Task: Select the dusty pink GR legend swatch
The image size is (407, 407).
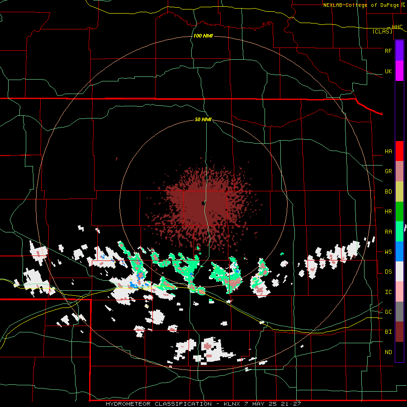Action: click(x=399, y=171)
